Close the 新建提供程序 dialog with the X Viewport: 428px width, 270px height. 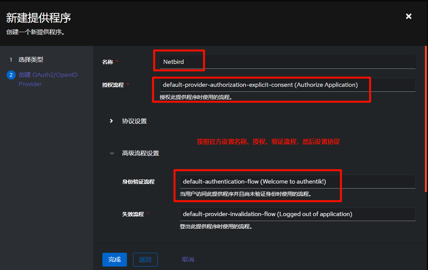click(409, 16)
